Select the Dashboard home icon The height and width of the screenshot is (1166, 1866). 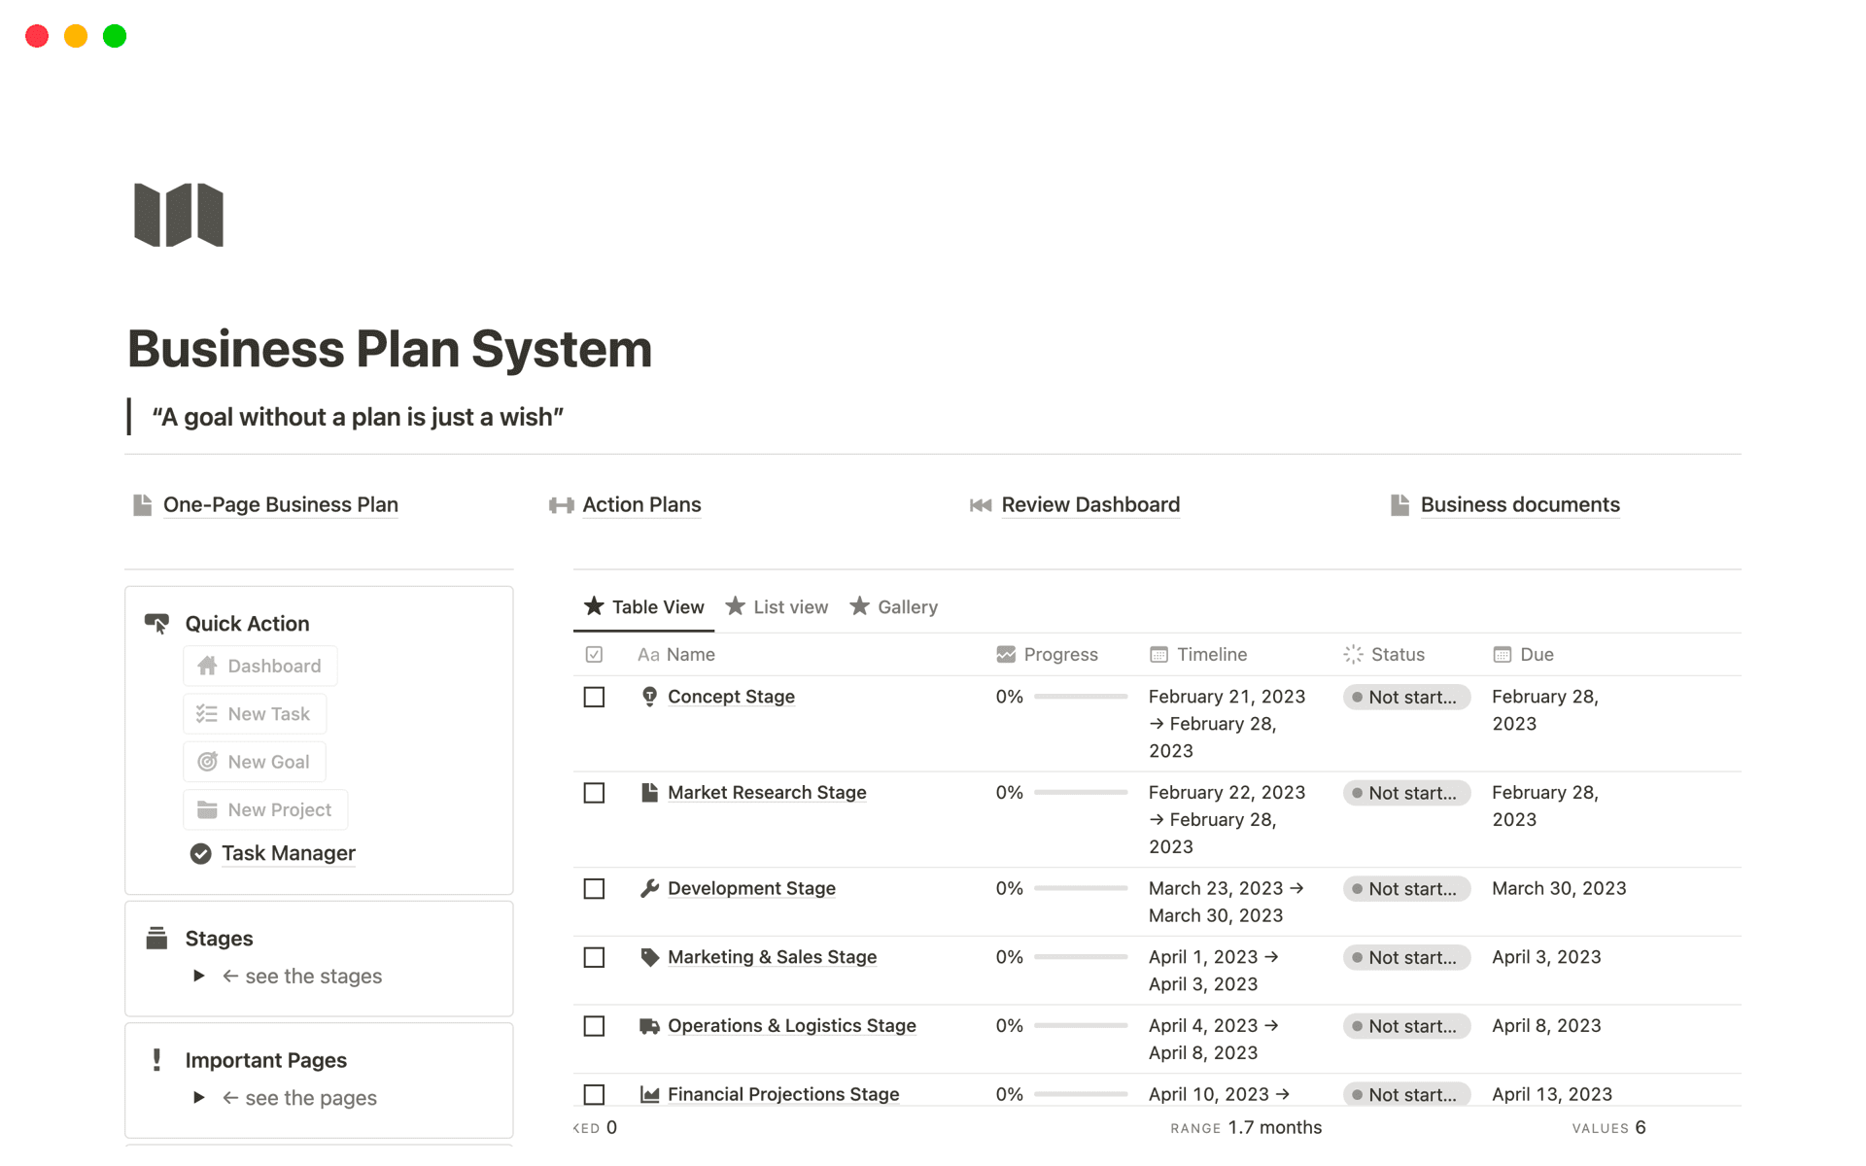click(x=206, y=666)
